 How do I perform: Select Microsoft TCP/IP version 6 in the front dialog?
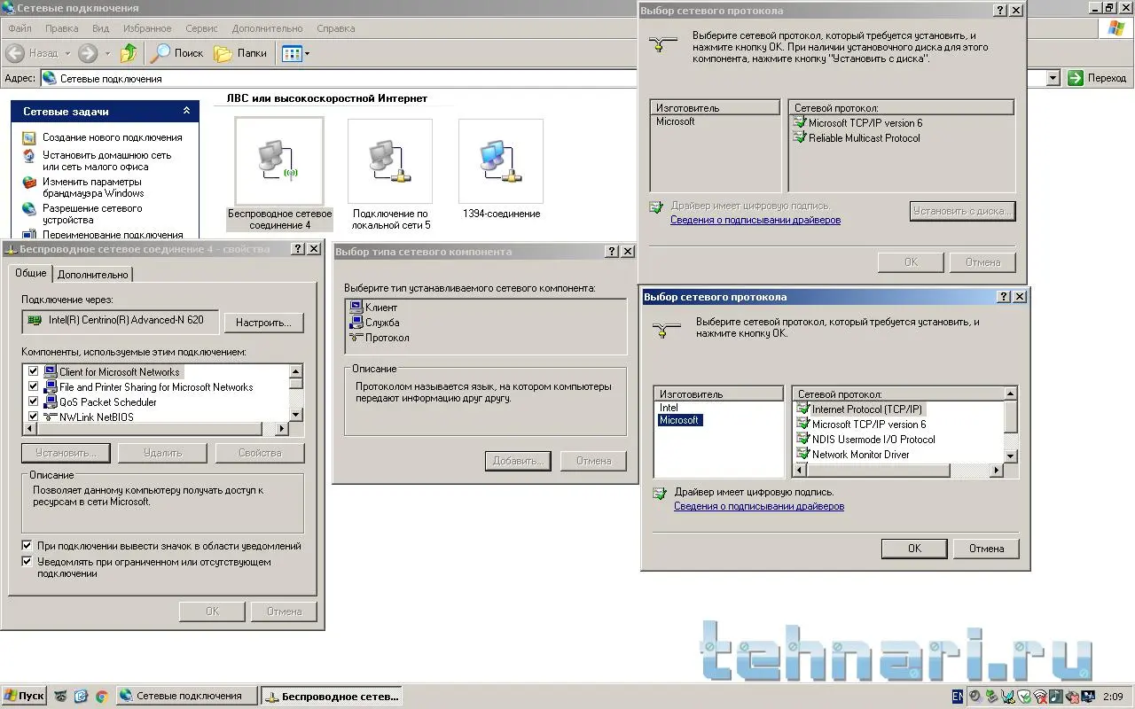click(861, 425)
